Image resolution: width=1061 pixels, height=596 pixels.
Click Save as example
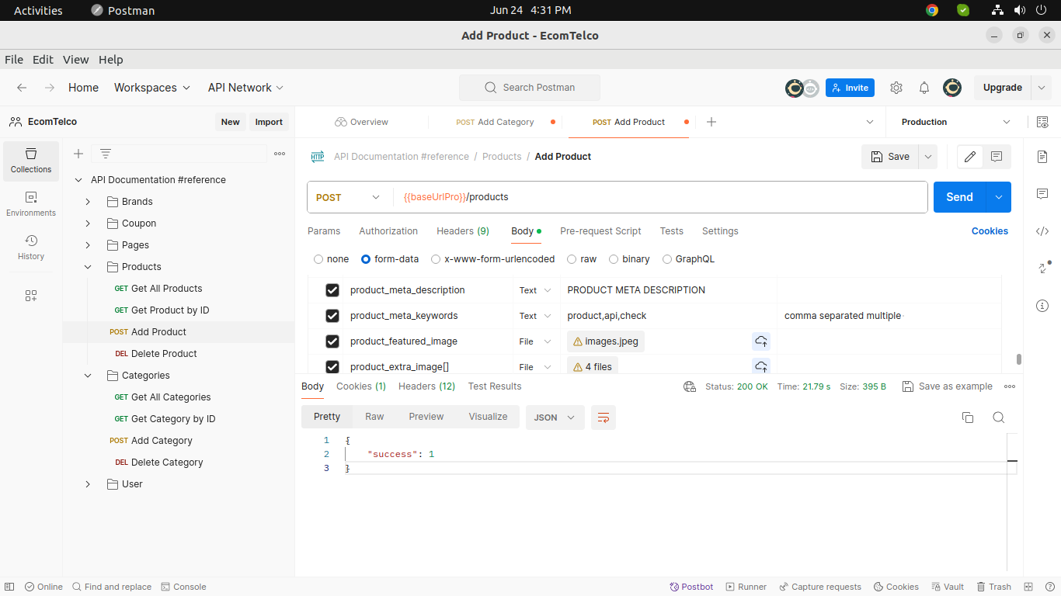click(948, 386)
